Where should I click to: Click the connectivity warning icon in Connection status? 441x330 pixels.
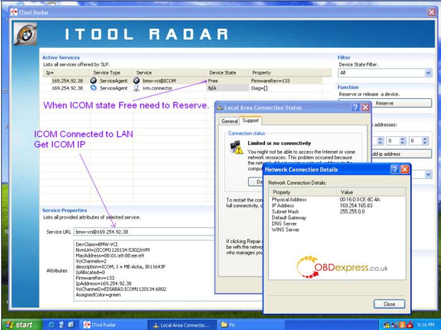236,147
